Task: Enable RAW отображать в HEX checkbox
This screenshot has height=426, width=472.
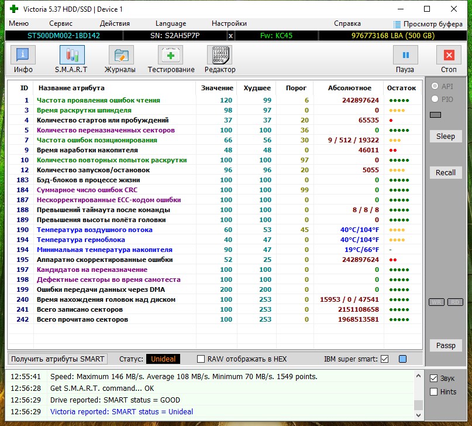Action: (201, 359)
